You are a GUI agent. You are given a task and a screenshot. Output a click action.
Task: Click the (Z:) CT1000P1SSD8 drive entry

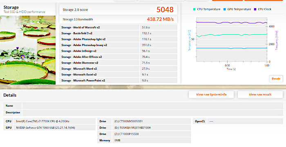click(152, 134)
